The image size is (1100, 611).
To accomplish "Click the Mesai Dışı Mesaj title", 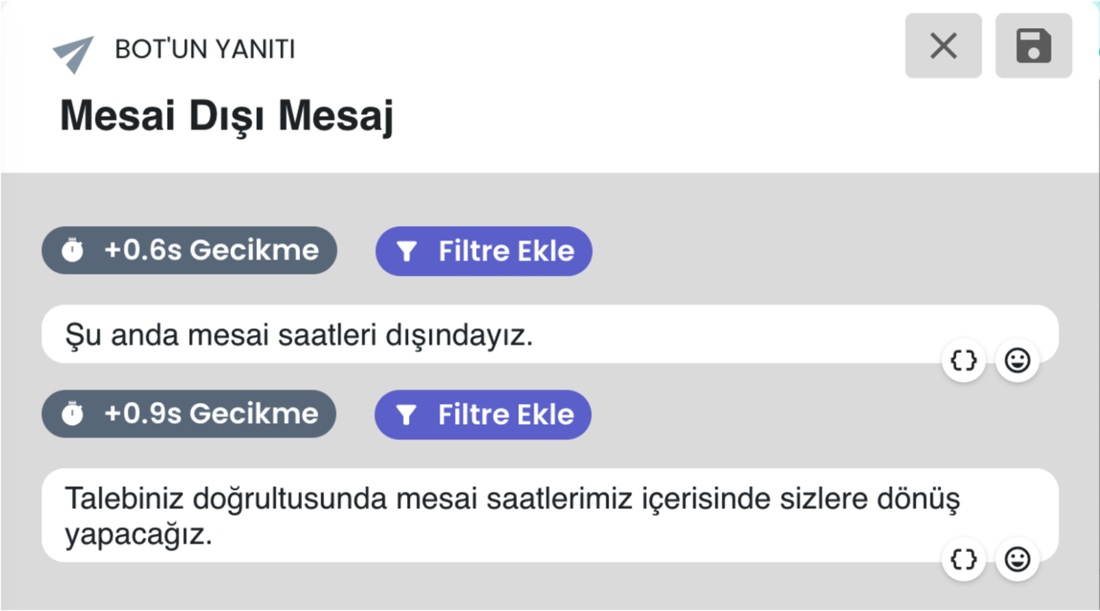I will click(x=227, y=116).
